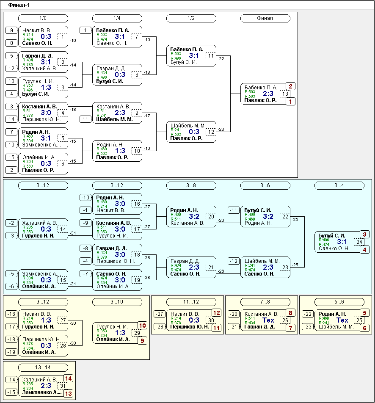Click match number 24 box
The image size is (375, 403).
(x=359, y=242)
